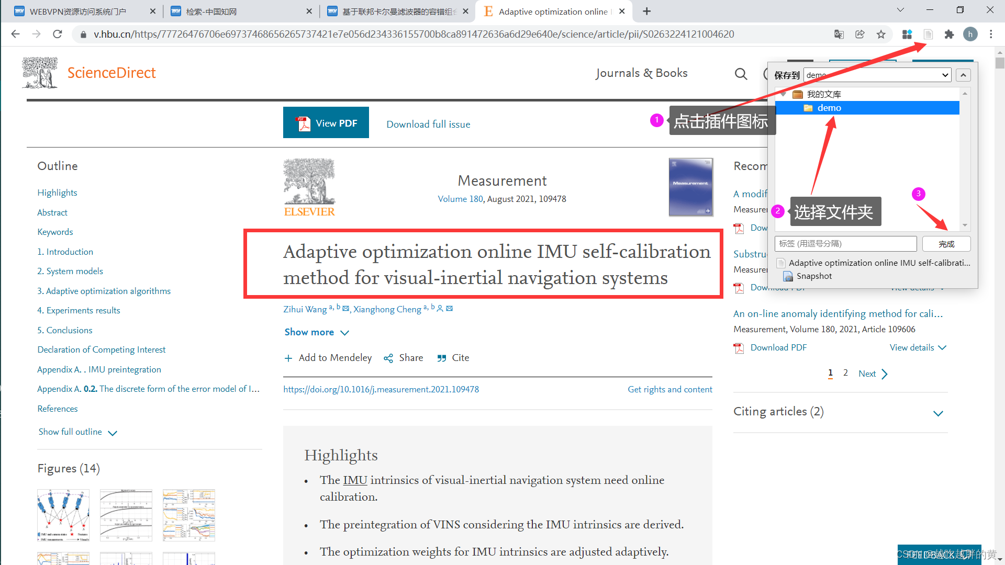Collapse the My Library tree node

pos(784,94)
